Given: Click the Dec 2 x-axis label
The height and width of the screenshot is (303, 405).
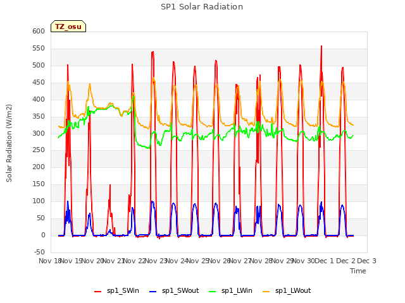Looking at the screenshot, I should [346, 261].
